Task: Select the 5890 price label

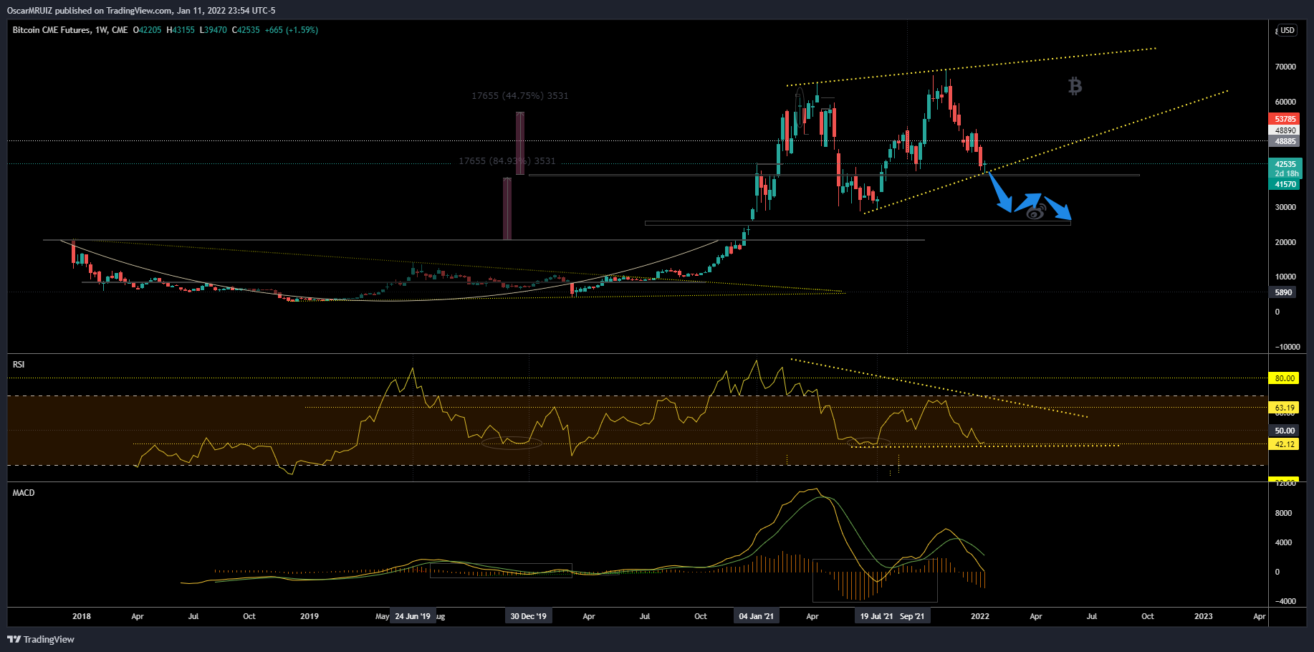Action: coord(1283,292)
